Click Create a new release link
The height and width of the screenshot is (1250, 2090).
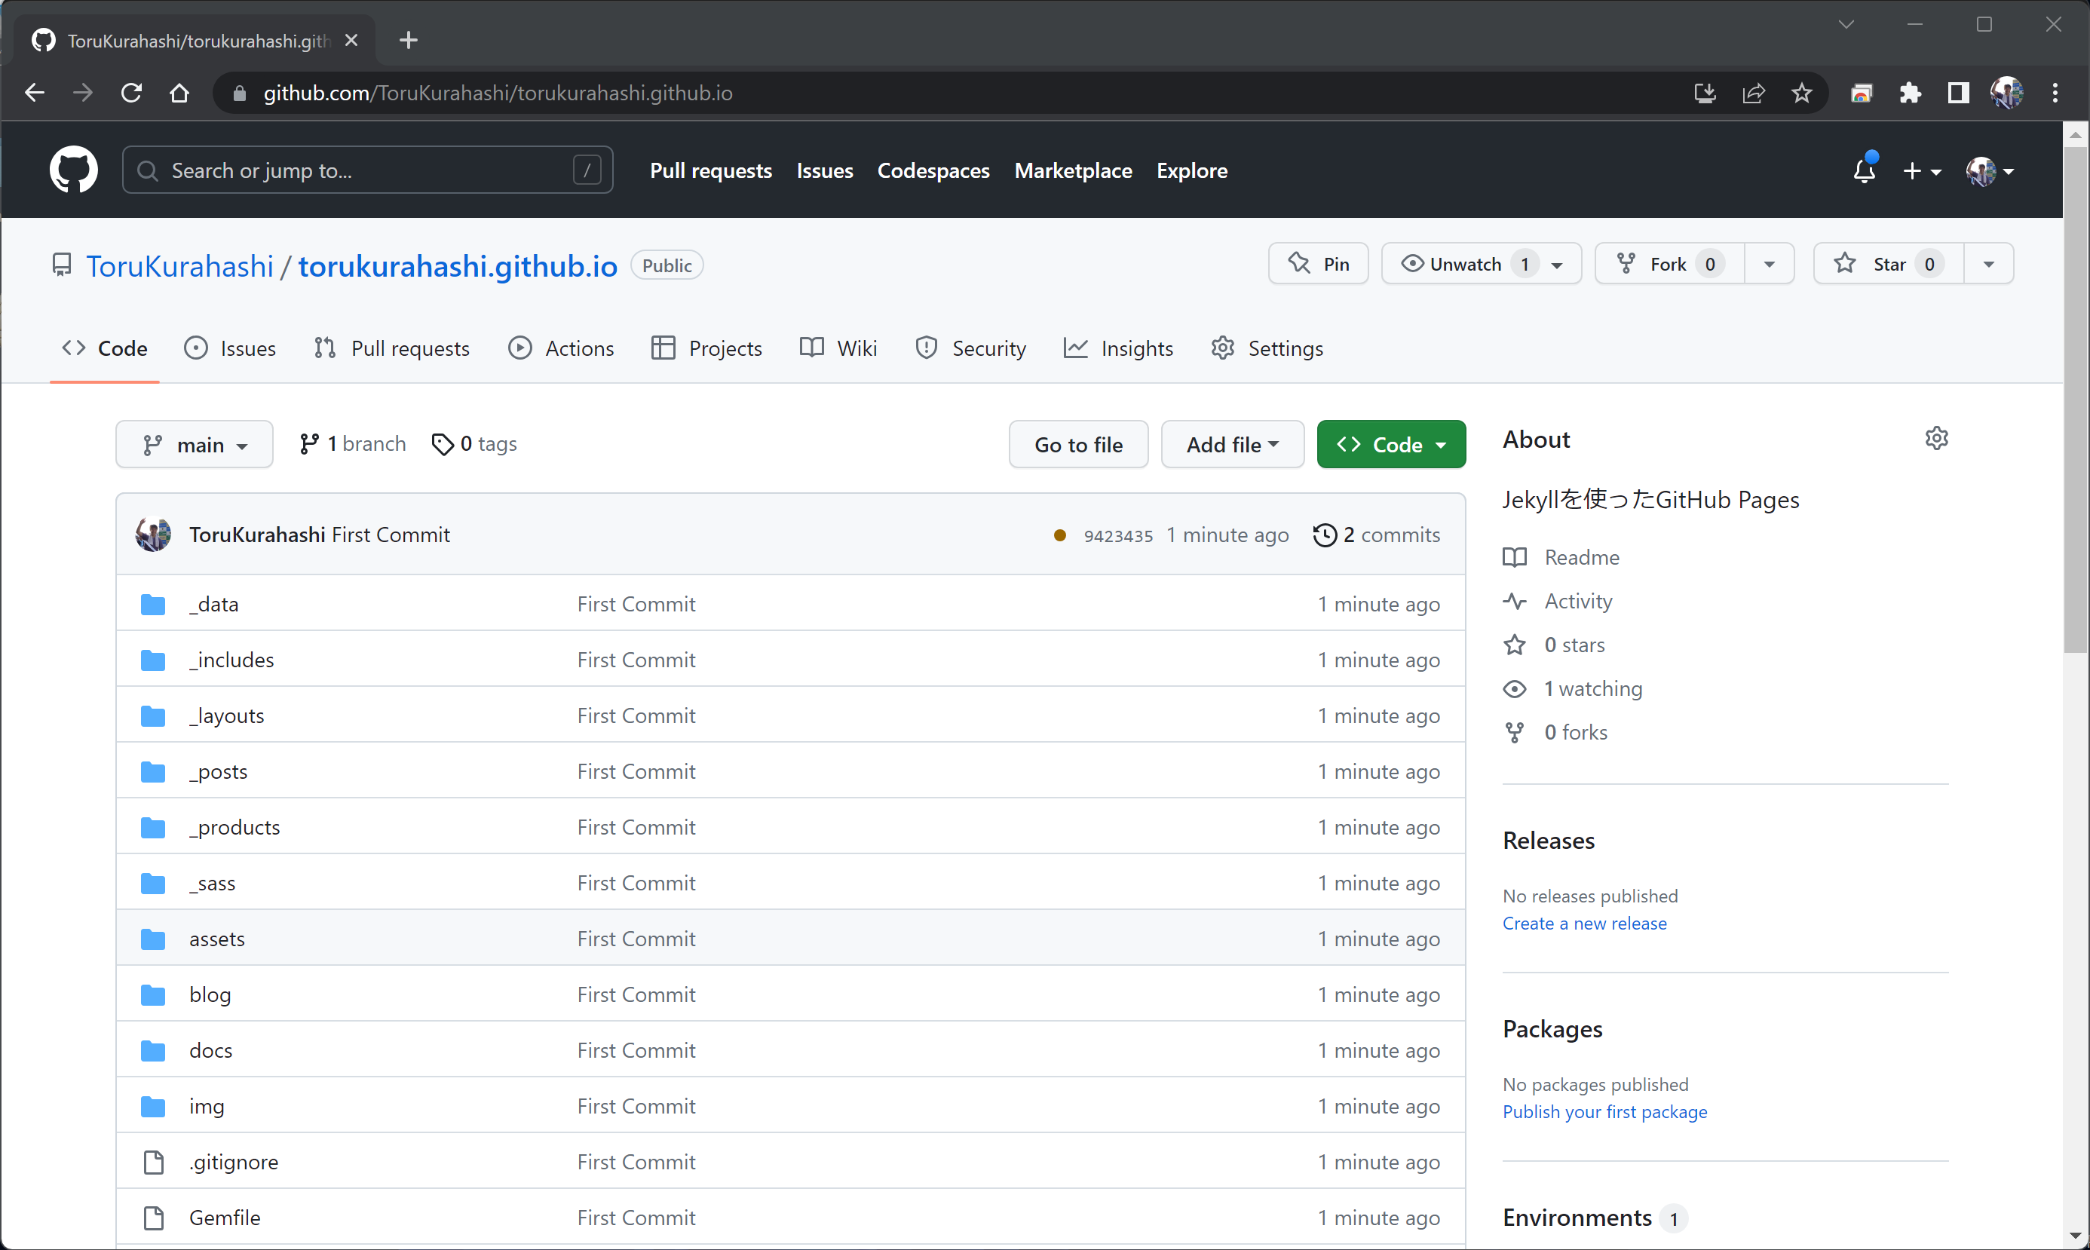[1585, 924]
